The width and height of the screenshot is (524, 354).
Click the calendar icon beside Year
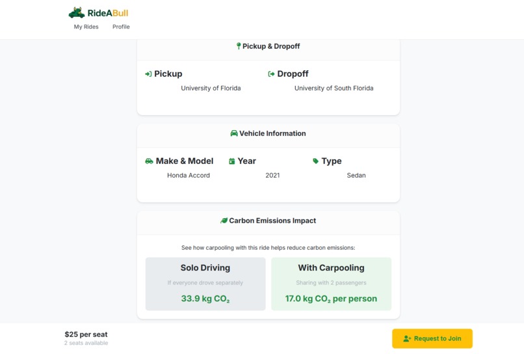(231, 161)
